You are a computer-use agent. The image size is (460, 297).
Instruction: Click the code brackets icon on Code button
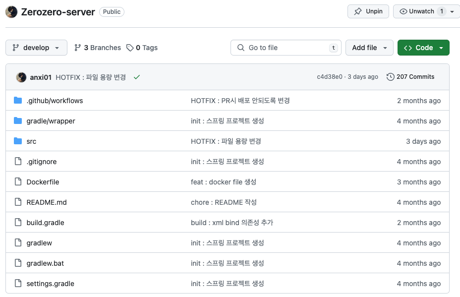pyautogui.click(x=408, y=48)
